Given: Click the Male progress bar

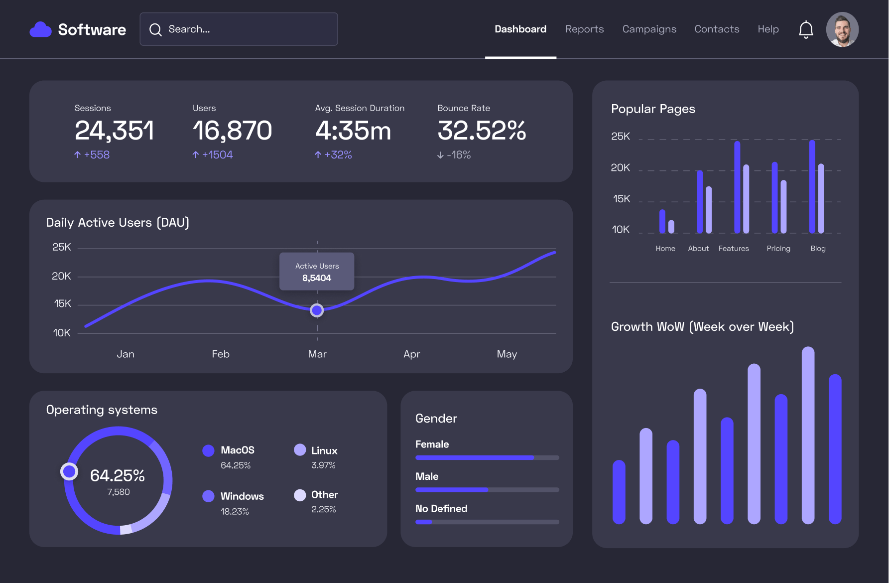Looking at the screenshot, I should click(487, 490).
